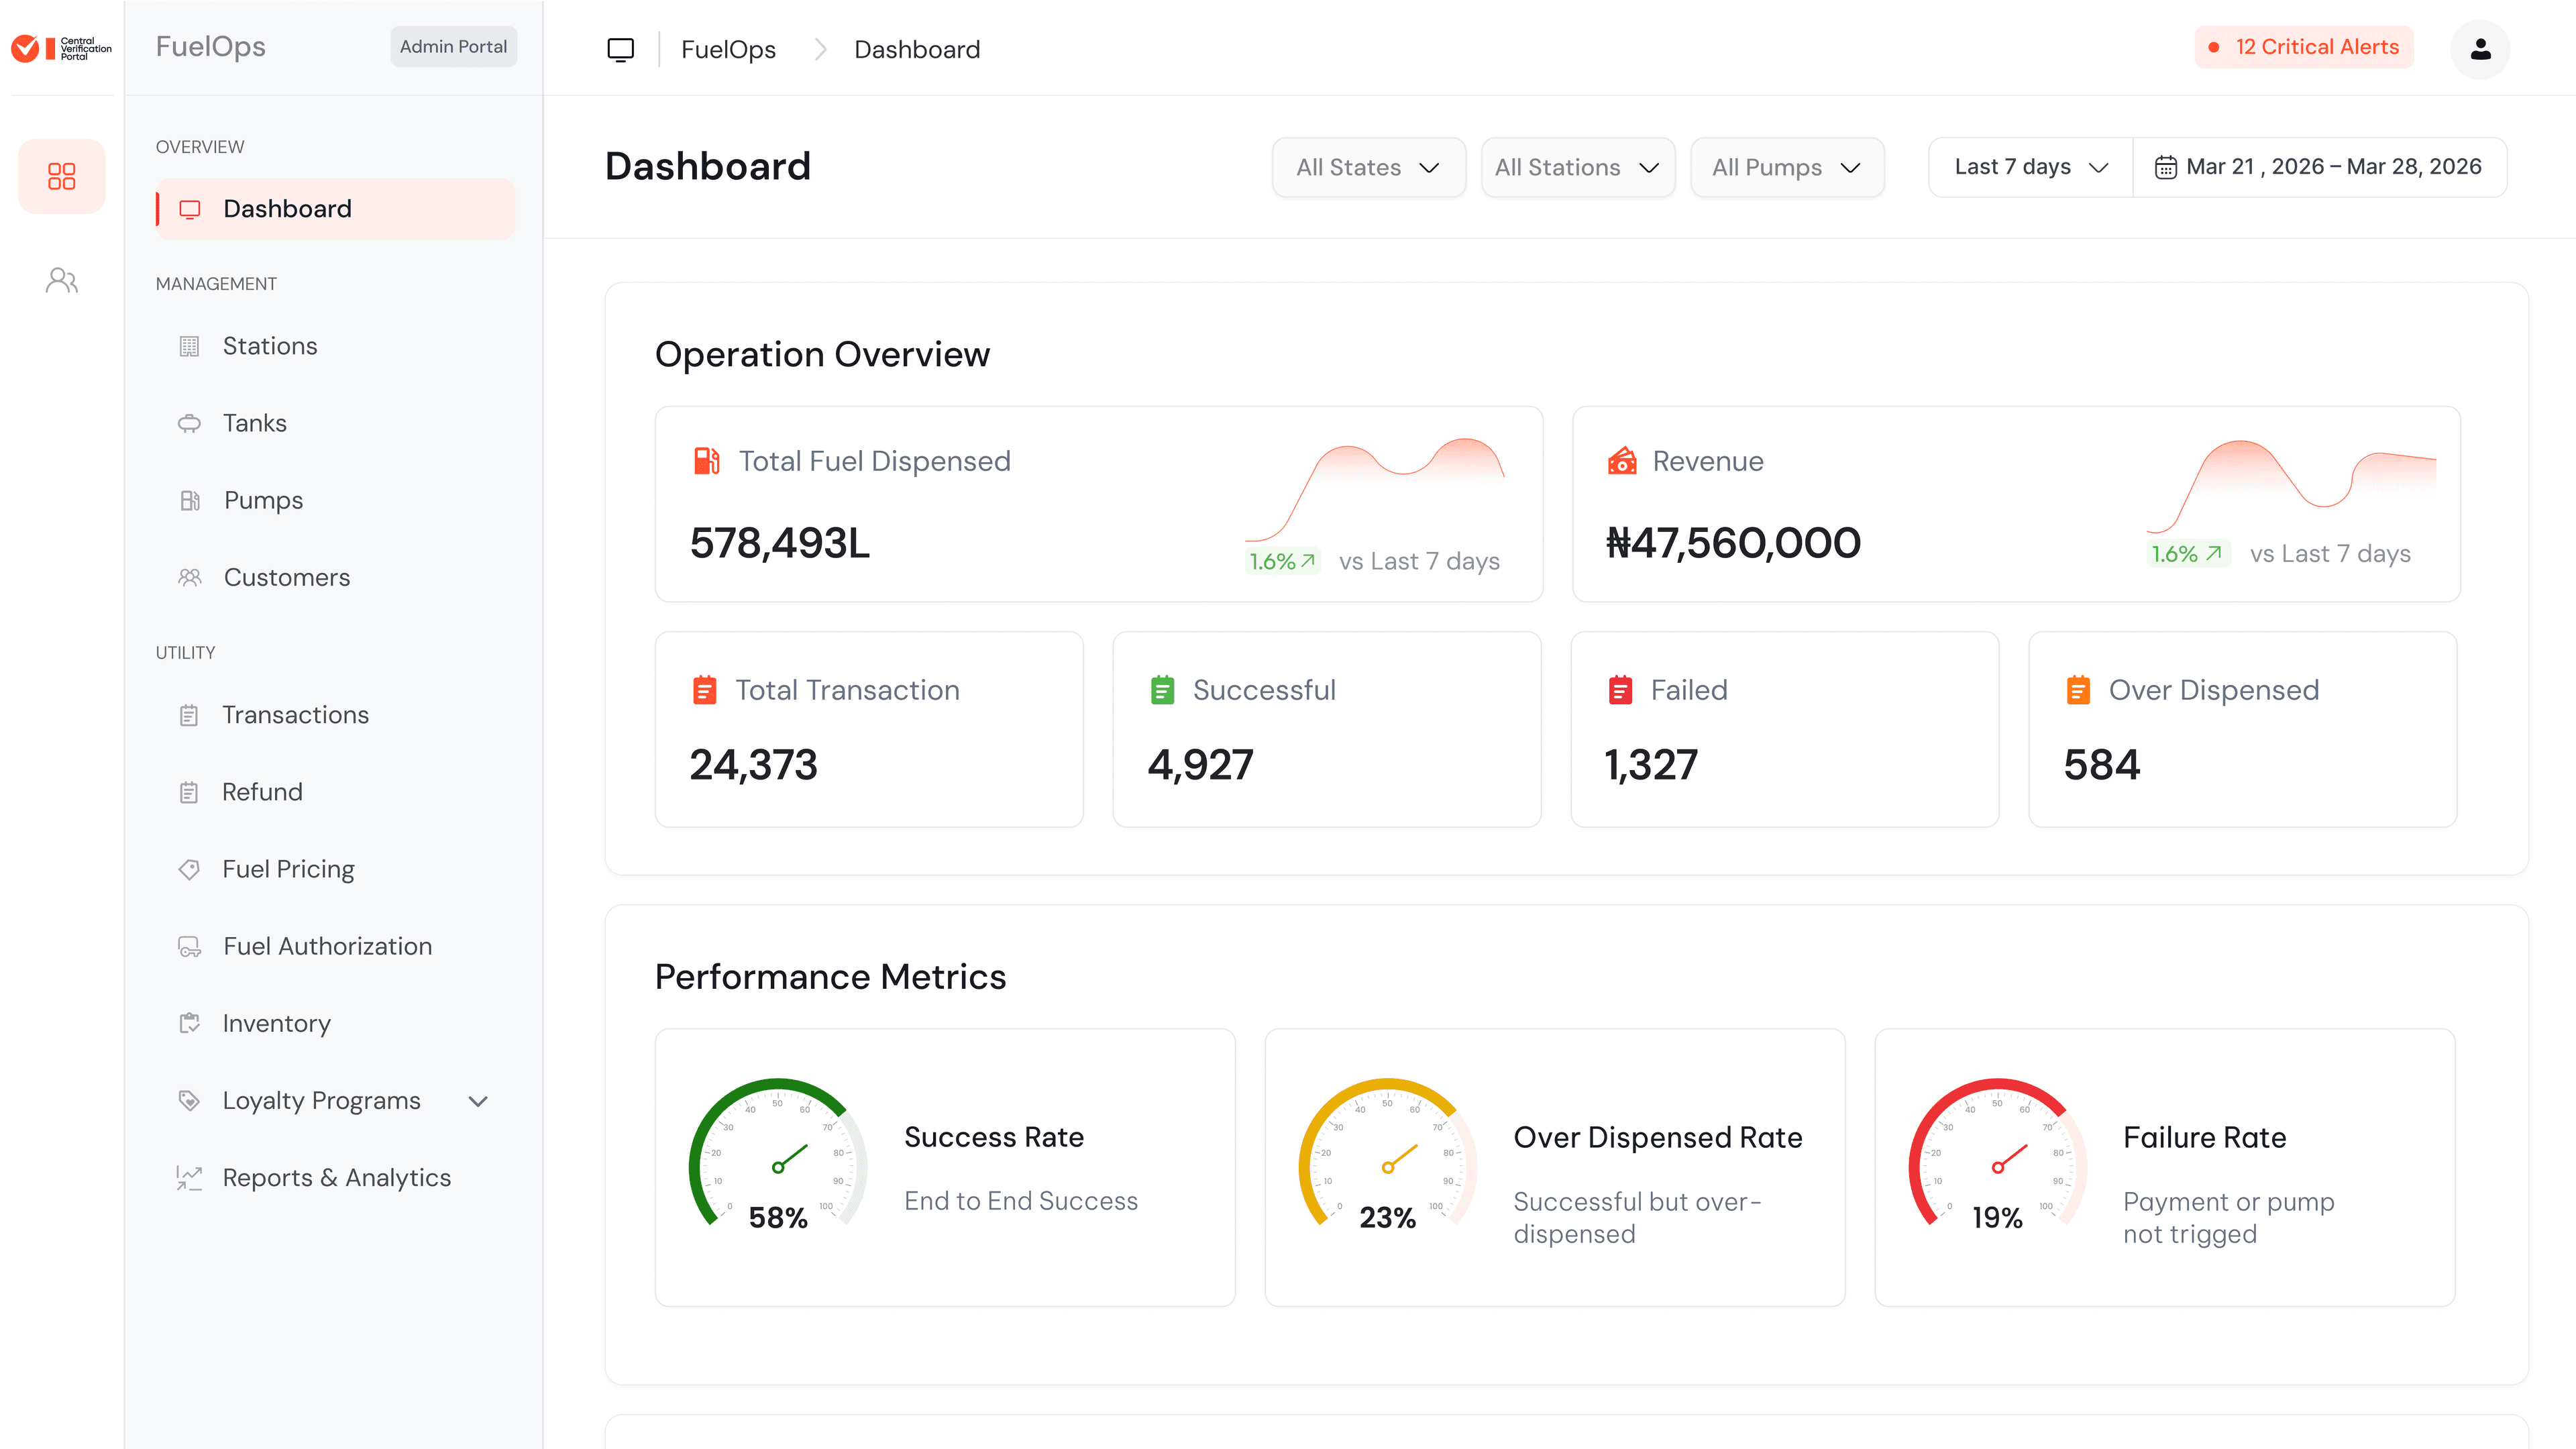This screenshot has width=2576, height=1449.
Task: Click the red Failed icon
Action: 1620,690
